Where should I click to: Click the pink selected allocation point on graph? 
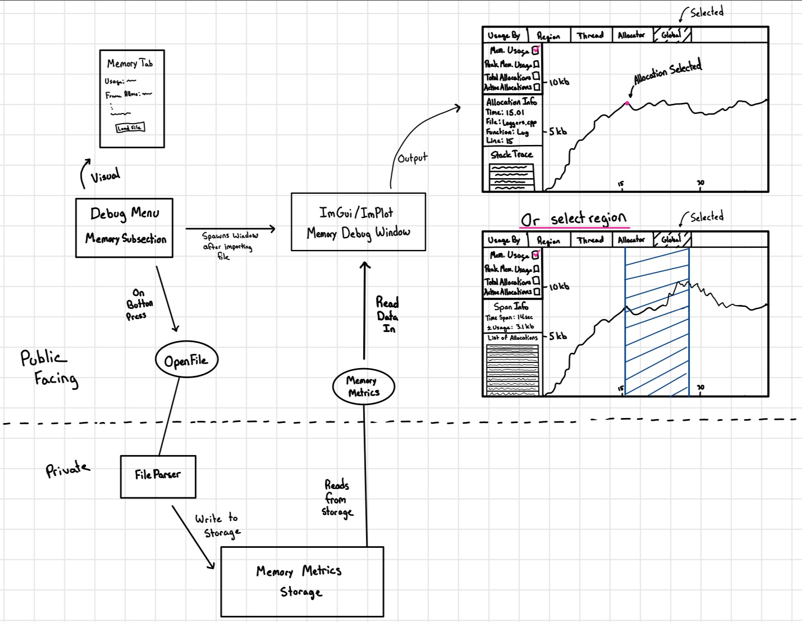point(627,103)
